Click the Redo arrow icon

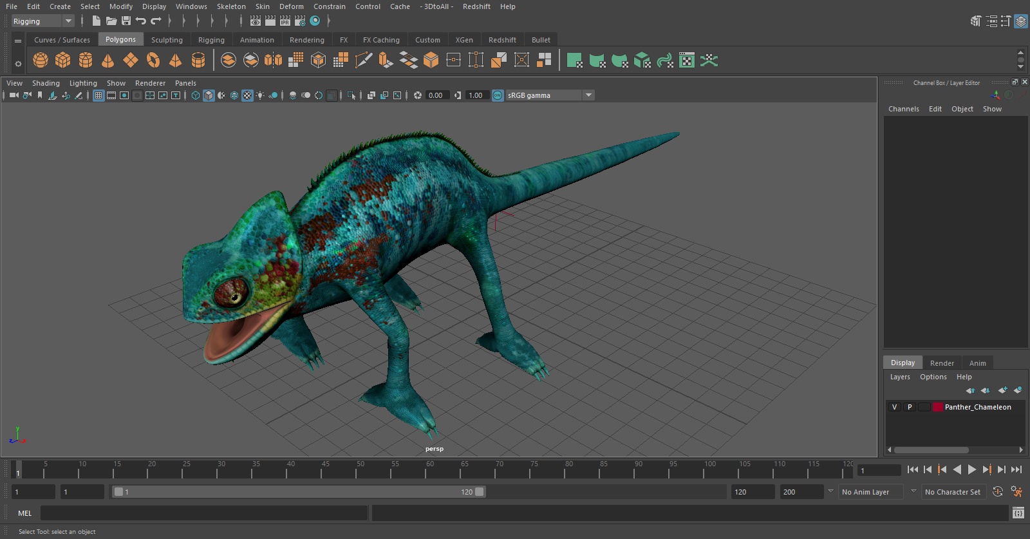[156, 21]
